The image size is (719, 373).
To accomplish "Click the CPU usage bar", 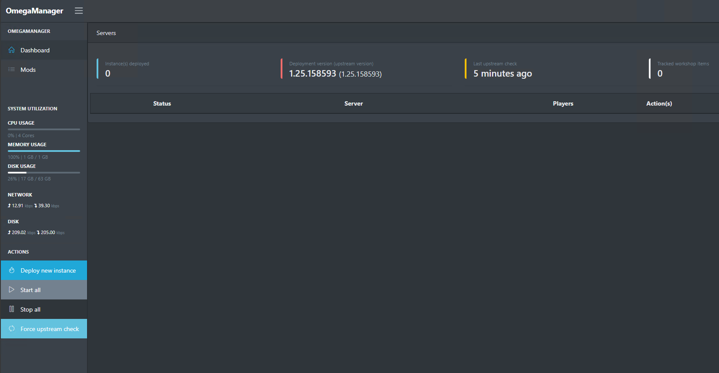I will [x=44, y=129].
